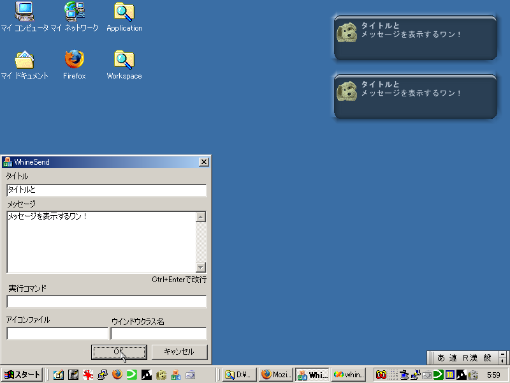Screen dimensions: 510x383
Task: Click the gray dog tray icon
Action: 472,375
